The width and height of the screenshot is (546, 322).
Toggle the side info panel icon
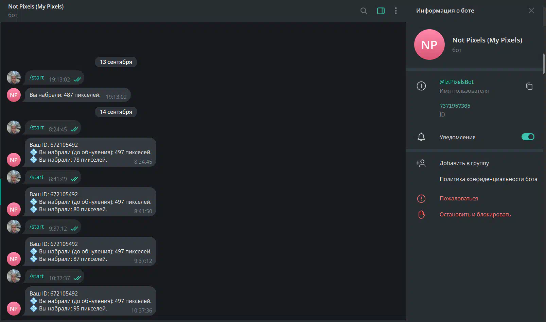pos(381,11)
